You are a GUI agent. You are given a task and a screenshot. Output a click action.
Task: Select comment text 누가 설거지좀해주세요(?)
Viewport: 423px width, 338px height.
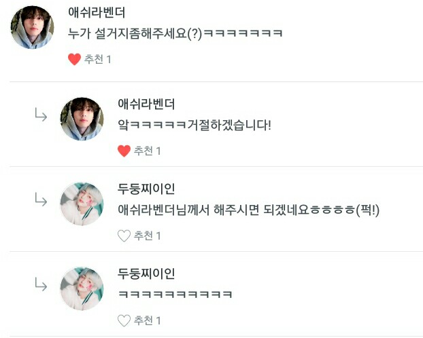135,34
